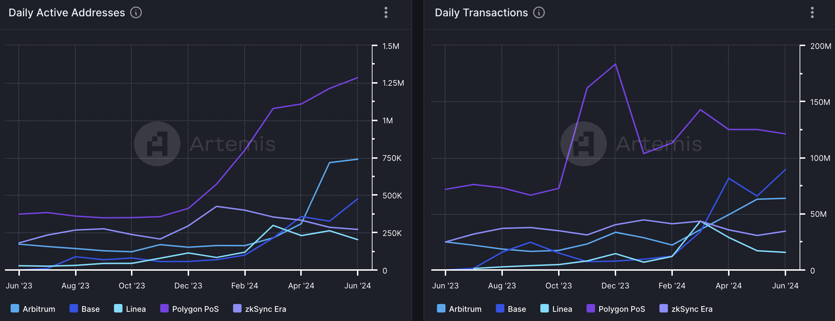The width and height of the screenshot is (835, 321).
Task: Click Apr '24 axis label on Daily Transactions chart
Action: click(729, 286)
